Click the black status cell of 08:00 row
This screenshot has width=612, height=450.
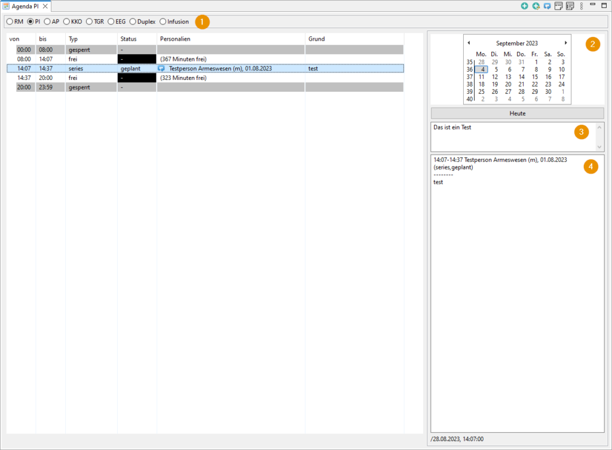tap(137, 59)
